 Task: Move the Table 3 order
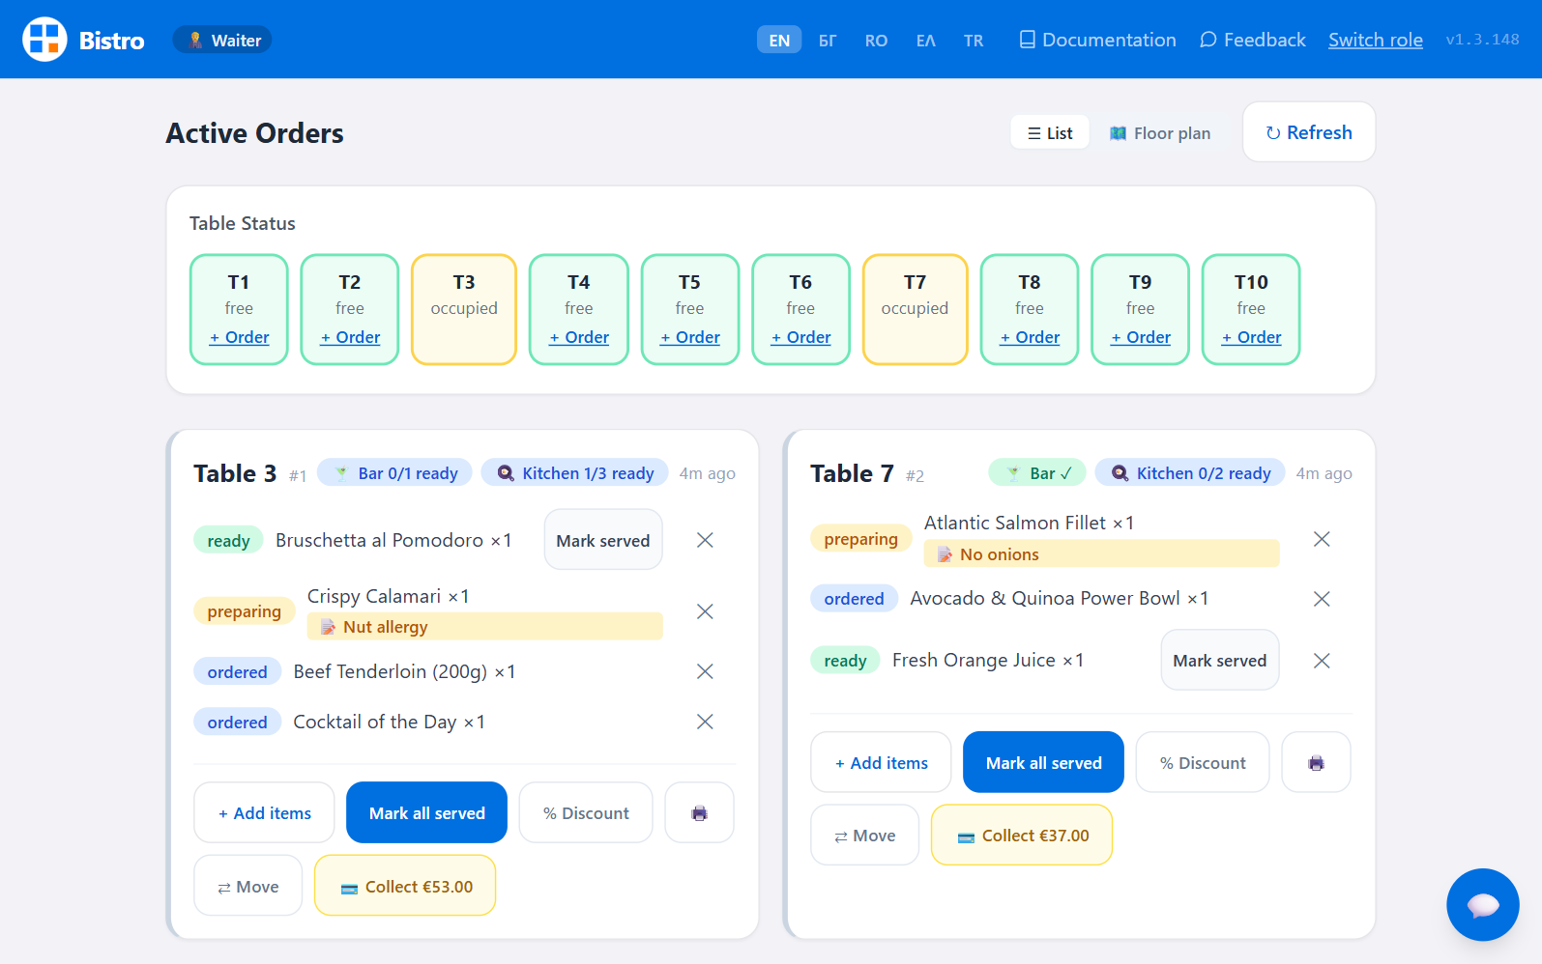[x=248, y=887]
